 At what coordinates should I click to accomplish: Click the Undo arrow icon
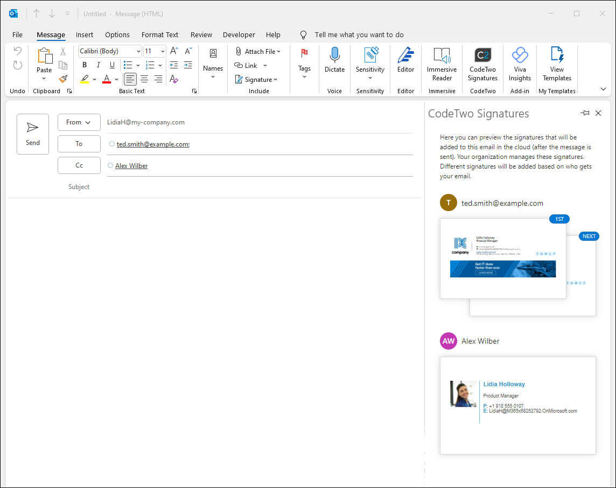18,51
